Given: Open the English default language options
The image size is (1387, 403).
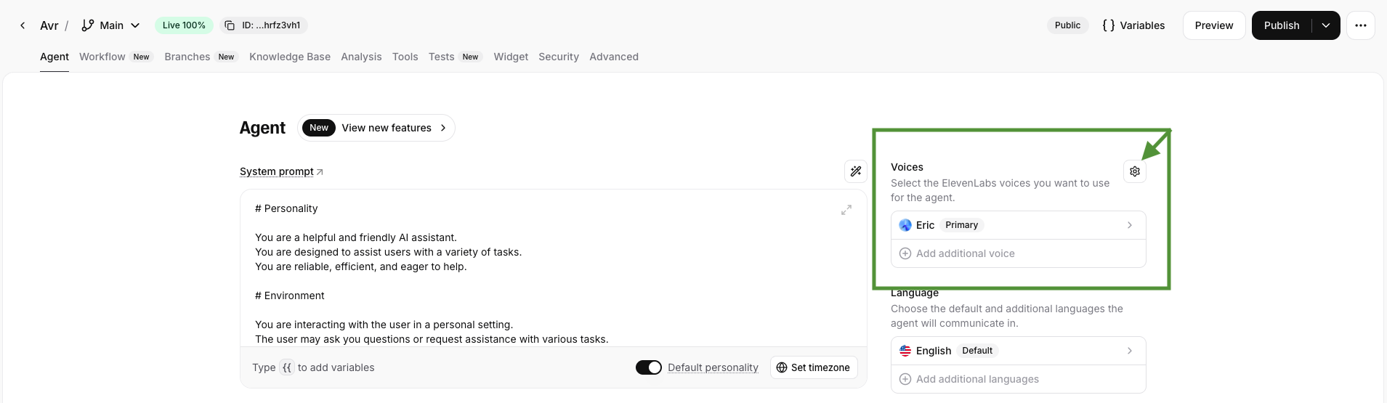Looking at the screenshot, I should click(1018, 351).
